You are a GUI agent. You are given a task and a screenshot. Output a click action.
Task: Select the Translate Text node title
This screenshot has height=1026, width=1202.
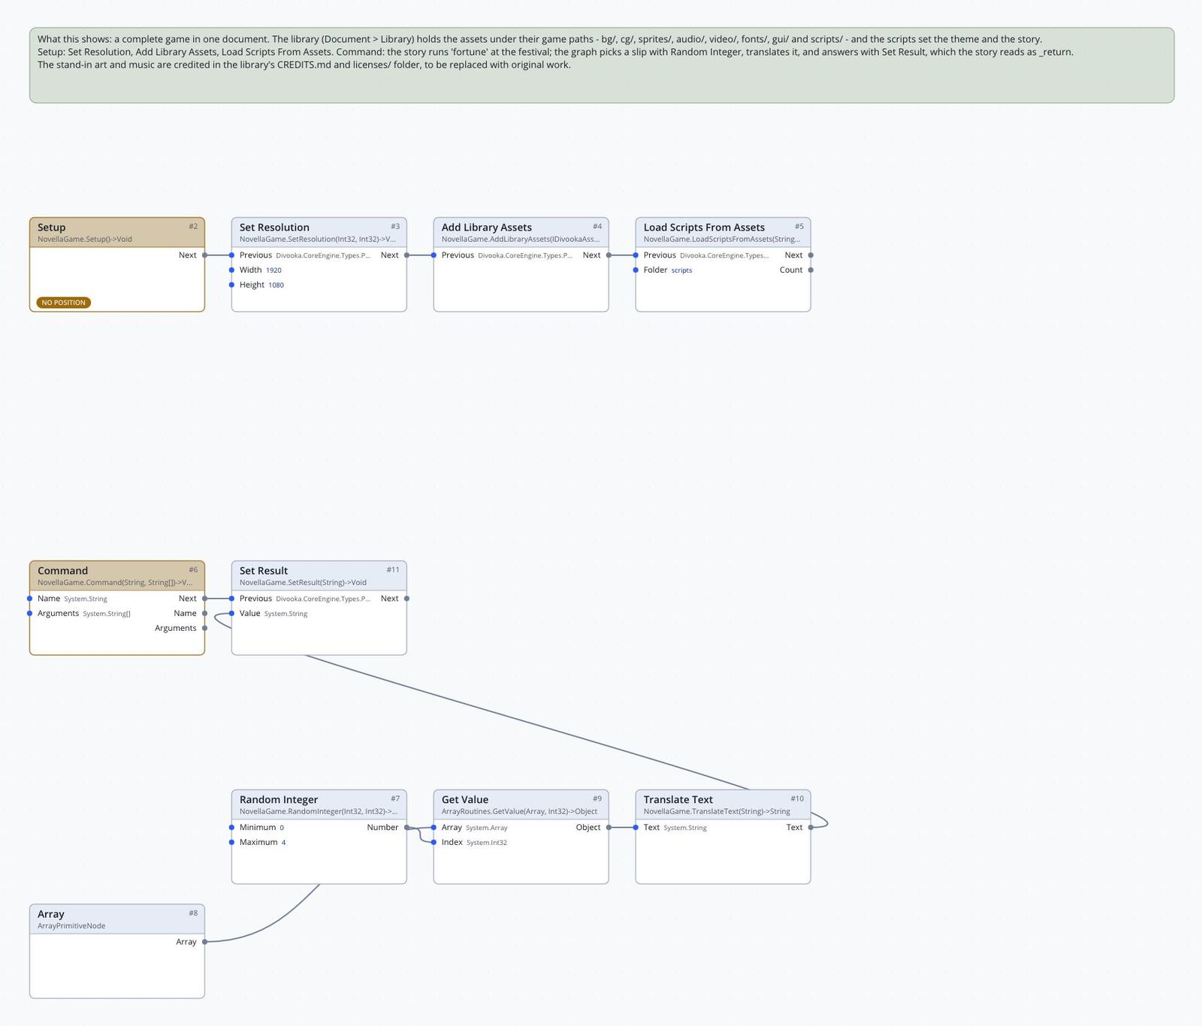pyautogui.click(x=678, y=799)
